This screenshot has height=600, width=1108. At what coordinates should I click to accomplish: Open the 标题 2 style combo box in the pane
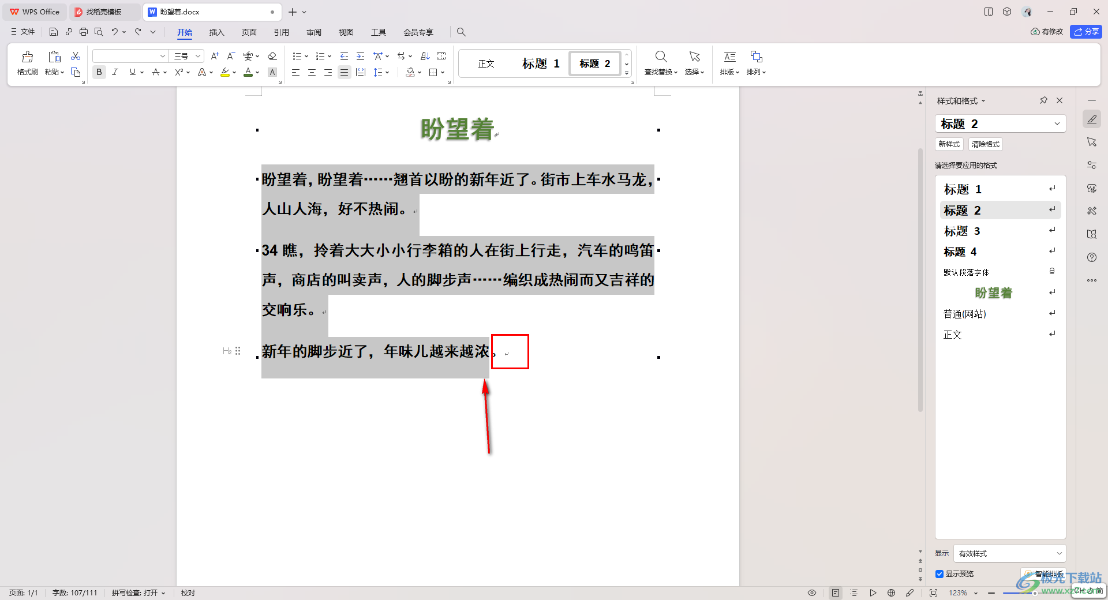(1000, 123)
